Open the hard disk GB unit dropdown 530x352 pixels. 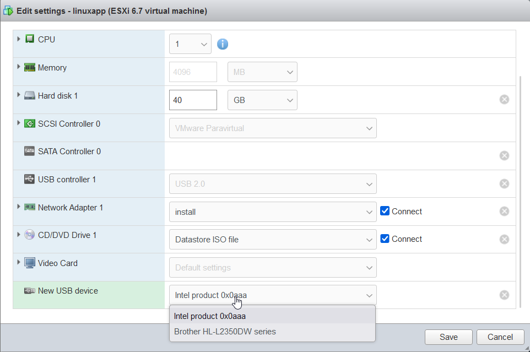click(x=262, y=100)
